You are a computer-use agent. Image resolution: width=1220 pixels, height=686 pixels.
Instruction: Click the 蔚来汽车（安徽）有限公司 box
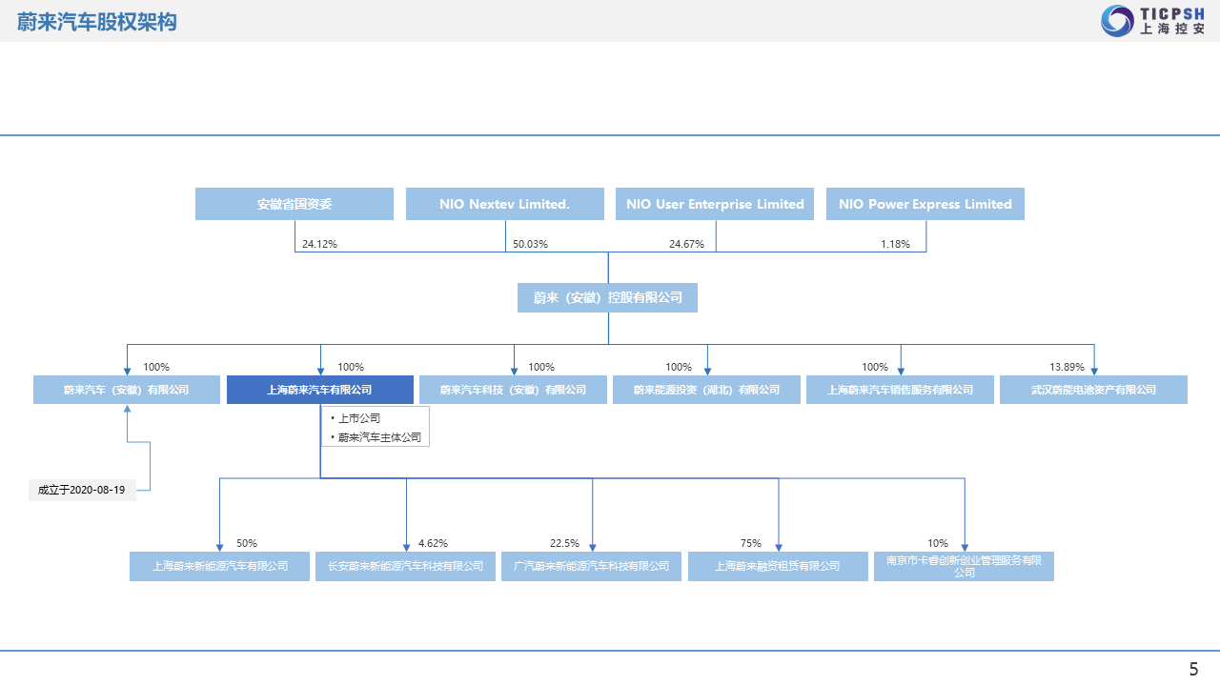(127, 390)
